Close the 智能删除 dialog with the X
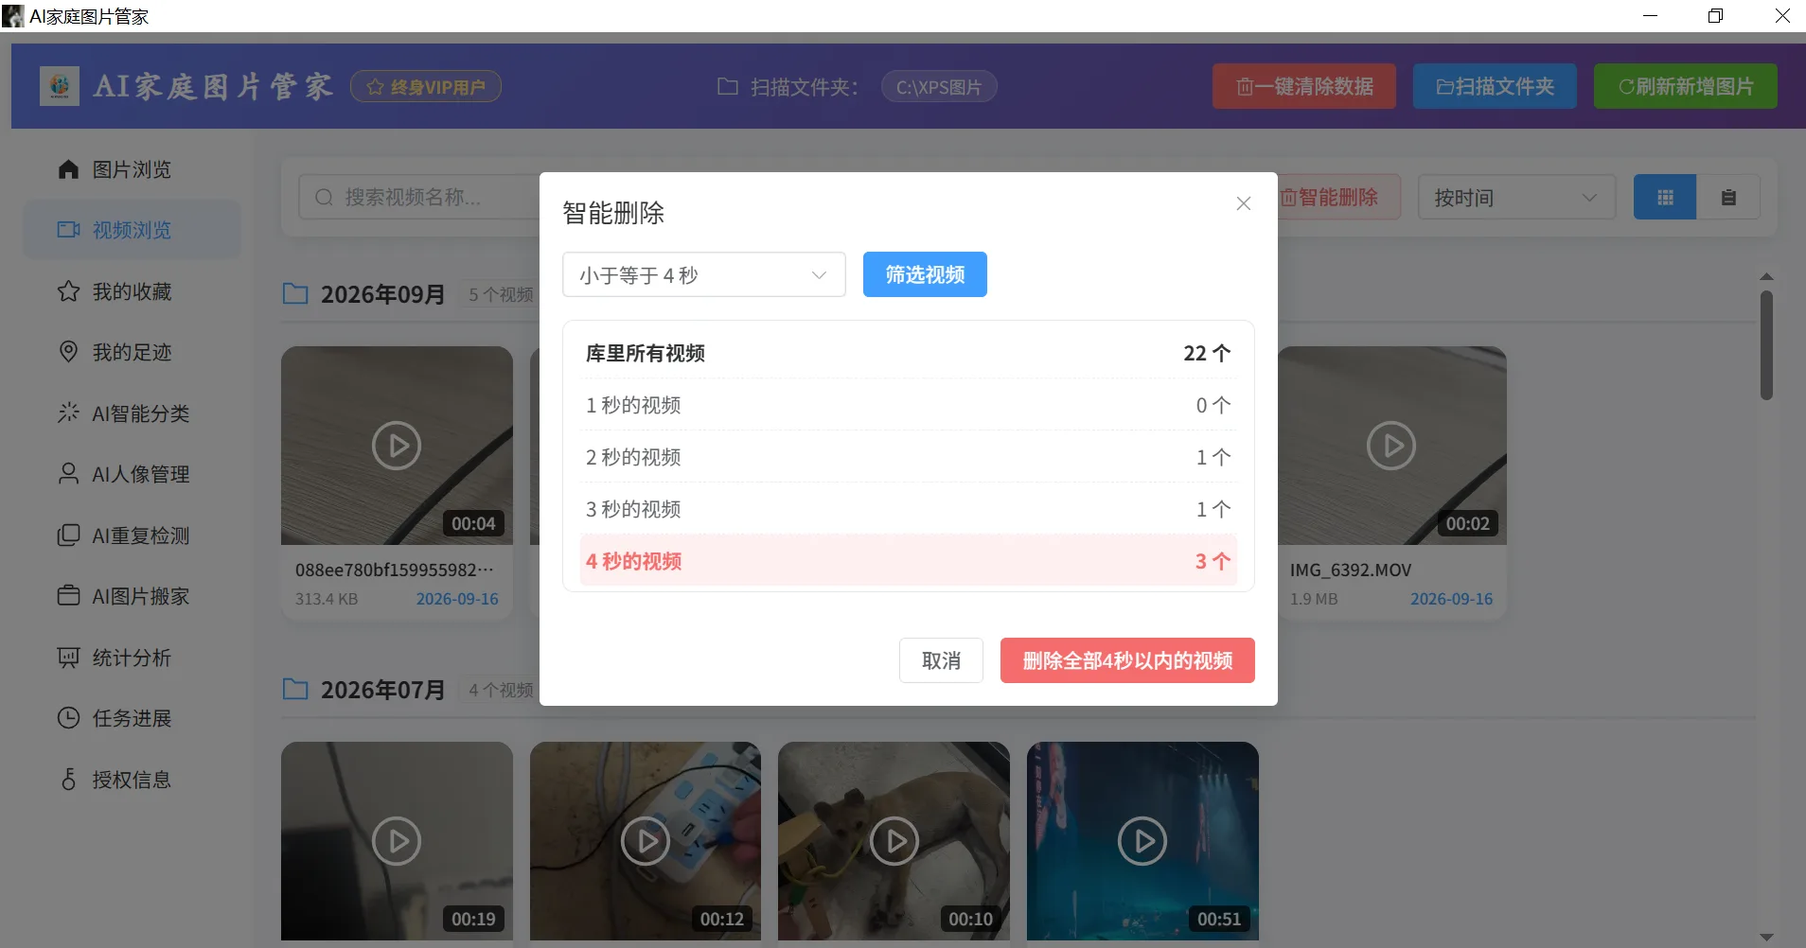The width and height of the screenshot is (1806, 948). click(1243, 203)
